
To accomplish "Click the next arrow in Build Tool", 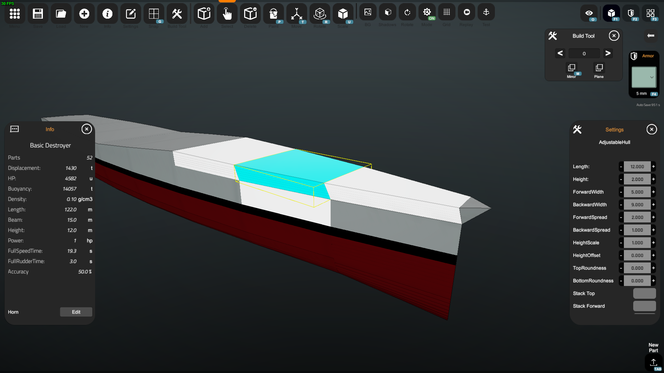I will point(608,53).
